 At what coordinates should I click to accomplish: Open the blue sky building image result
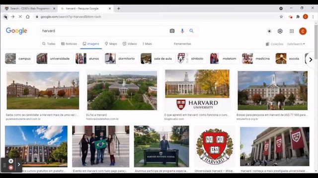coord(36,146)
